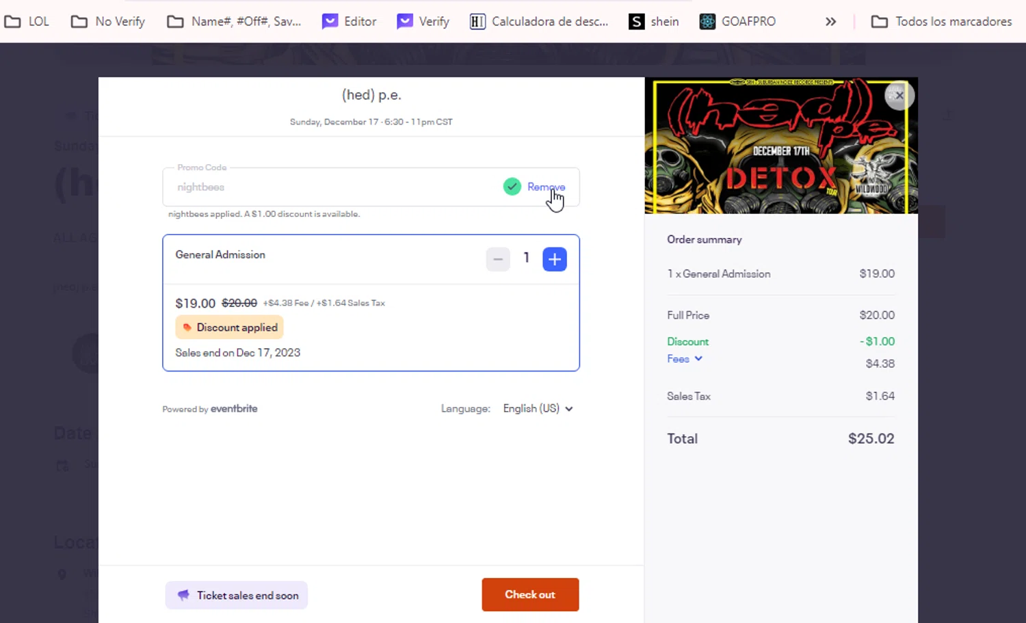Click the $4.38 fees value
Viewport: 1026px width, 623px height.
(880, 364)
